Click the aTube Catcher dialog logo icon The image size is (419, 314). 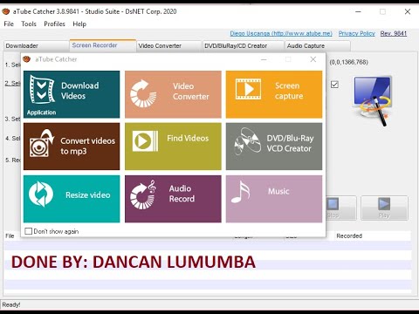point(26,59)
